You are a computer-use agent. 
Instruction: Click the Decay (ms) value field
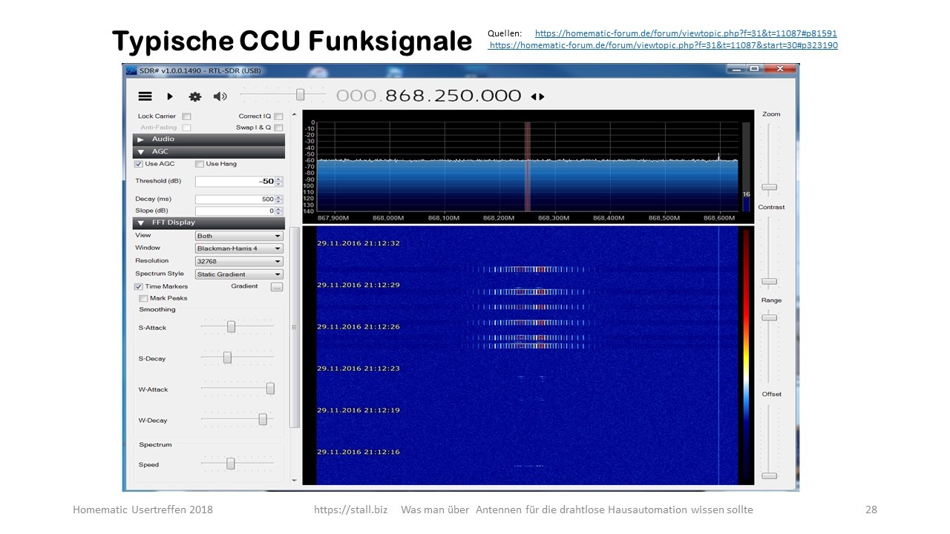(x=235, y=200)
